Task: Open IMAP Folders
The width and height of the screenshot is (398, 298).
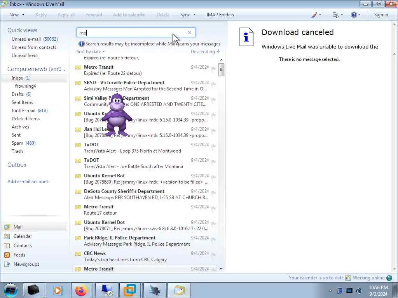Action: [x=220, y=15]
